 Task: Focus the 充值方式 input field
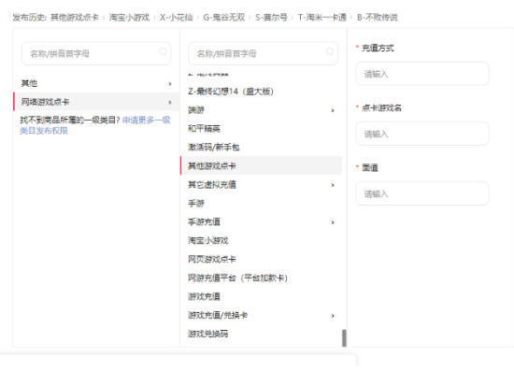[x=422, y=74]
